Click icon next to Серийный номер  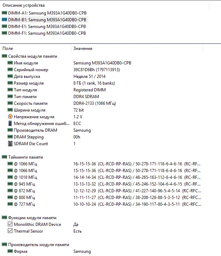tap(10, 69)
